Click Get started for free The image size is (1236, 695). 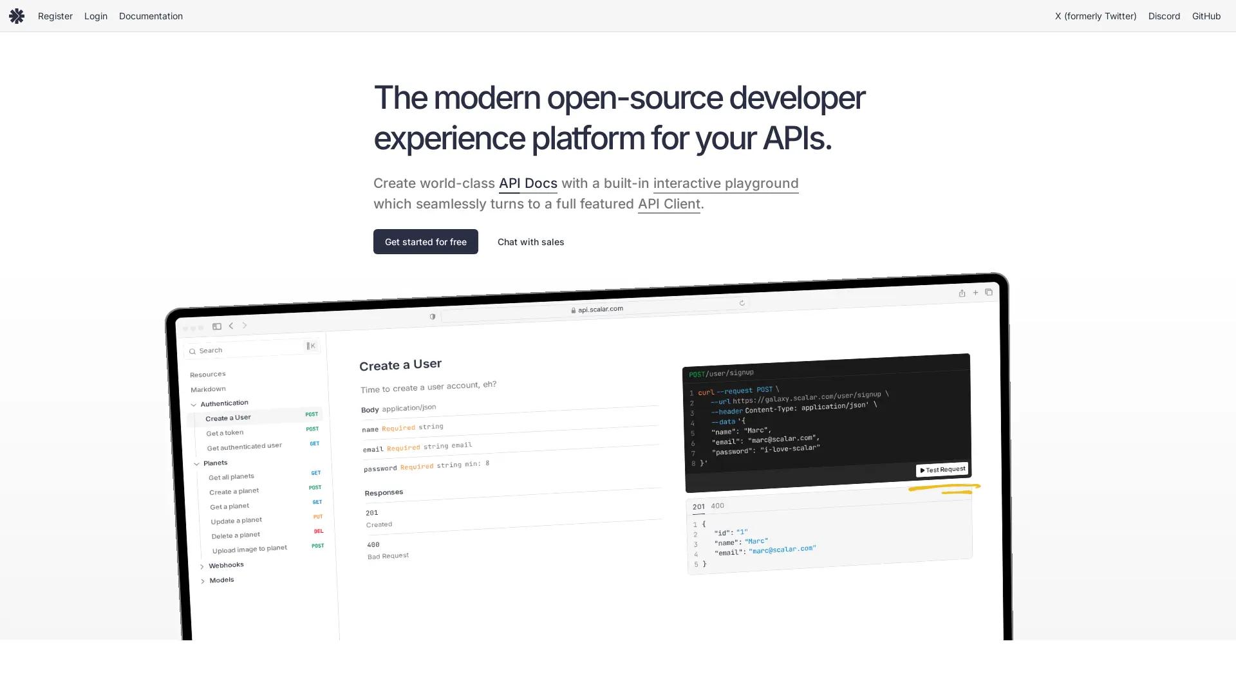426,241
